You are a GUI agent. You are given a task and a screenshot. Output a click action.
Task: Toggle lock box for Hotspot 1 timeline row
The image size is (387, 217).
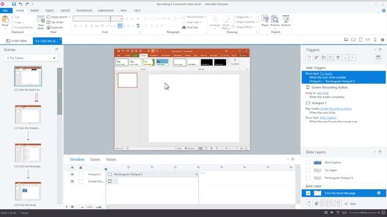tap(80, 174)
